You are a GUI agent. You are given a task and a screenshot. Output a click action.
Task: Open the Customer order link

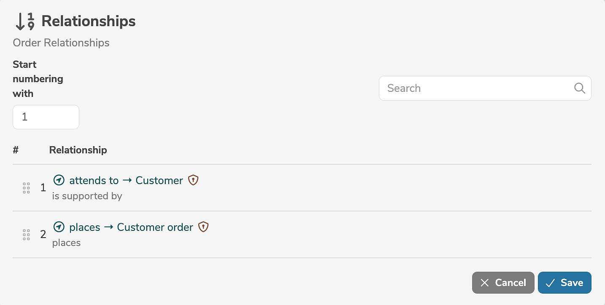(154, 227)
